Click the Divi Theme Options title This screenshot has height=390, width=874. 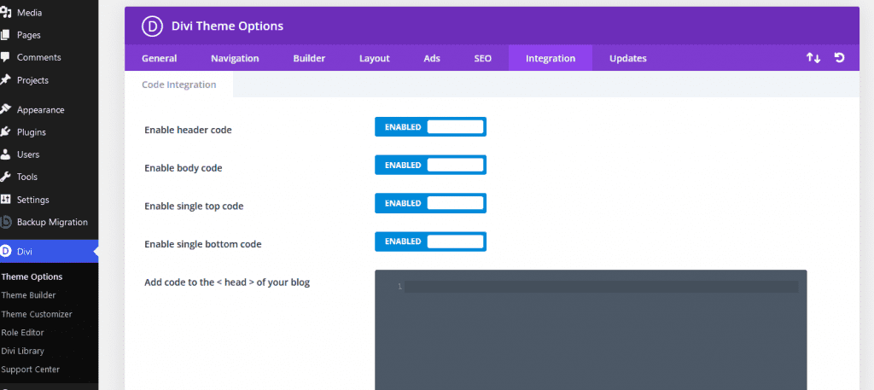[x=227, y=26]
